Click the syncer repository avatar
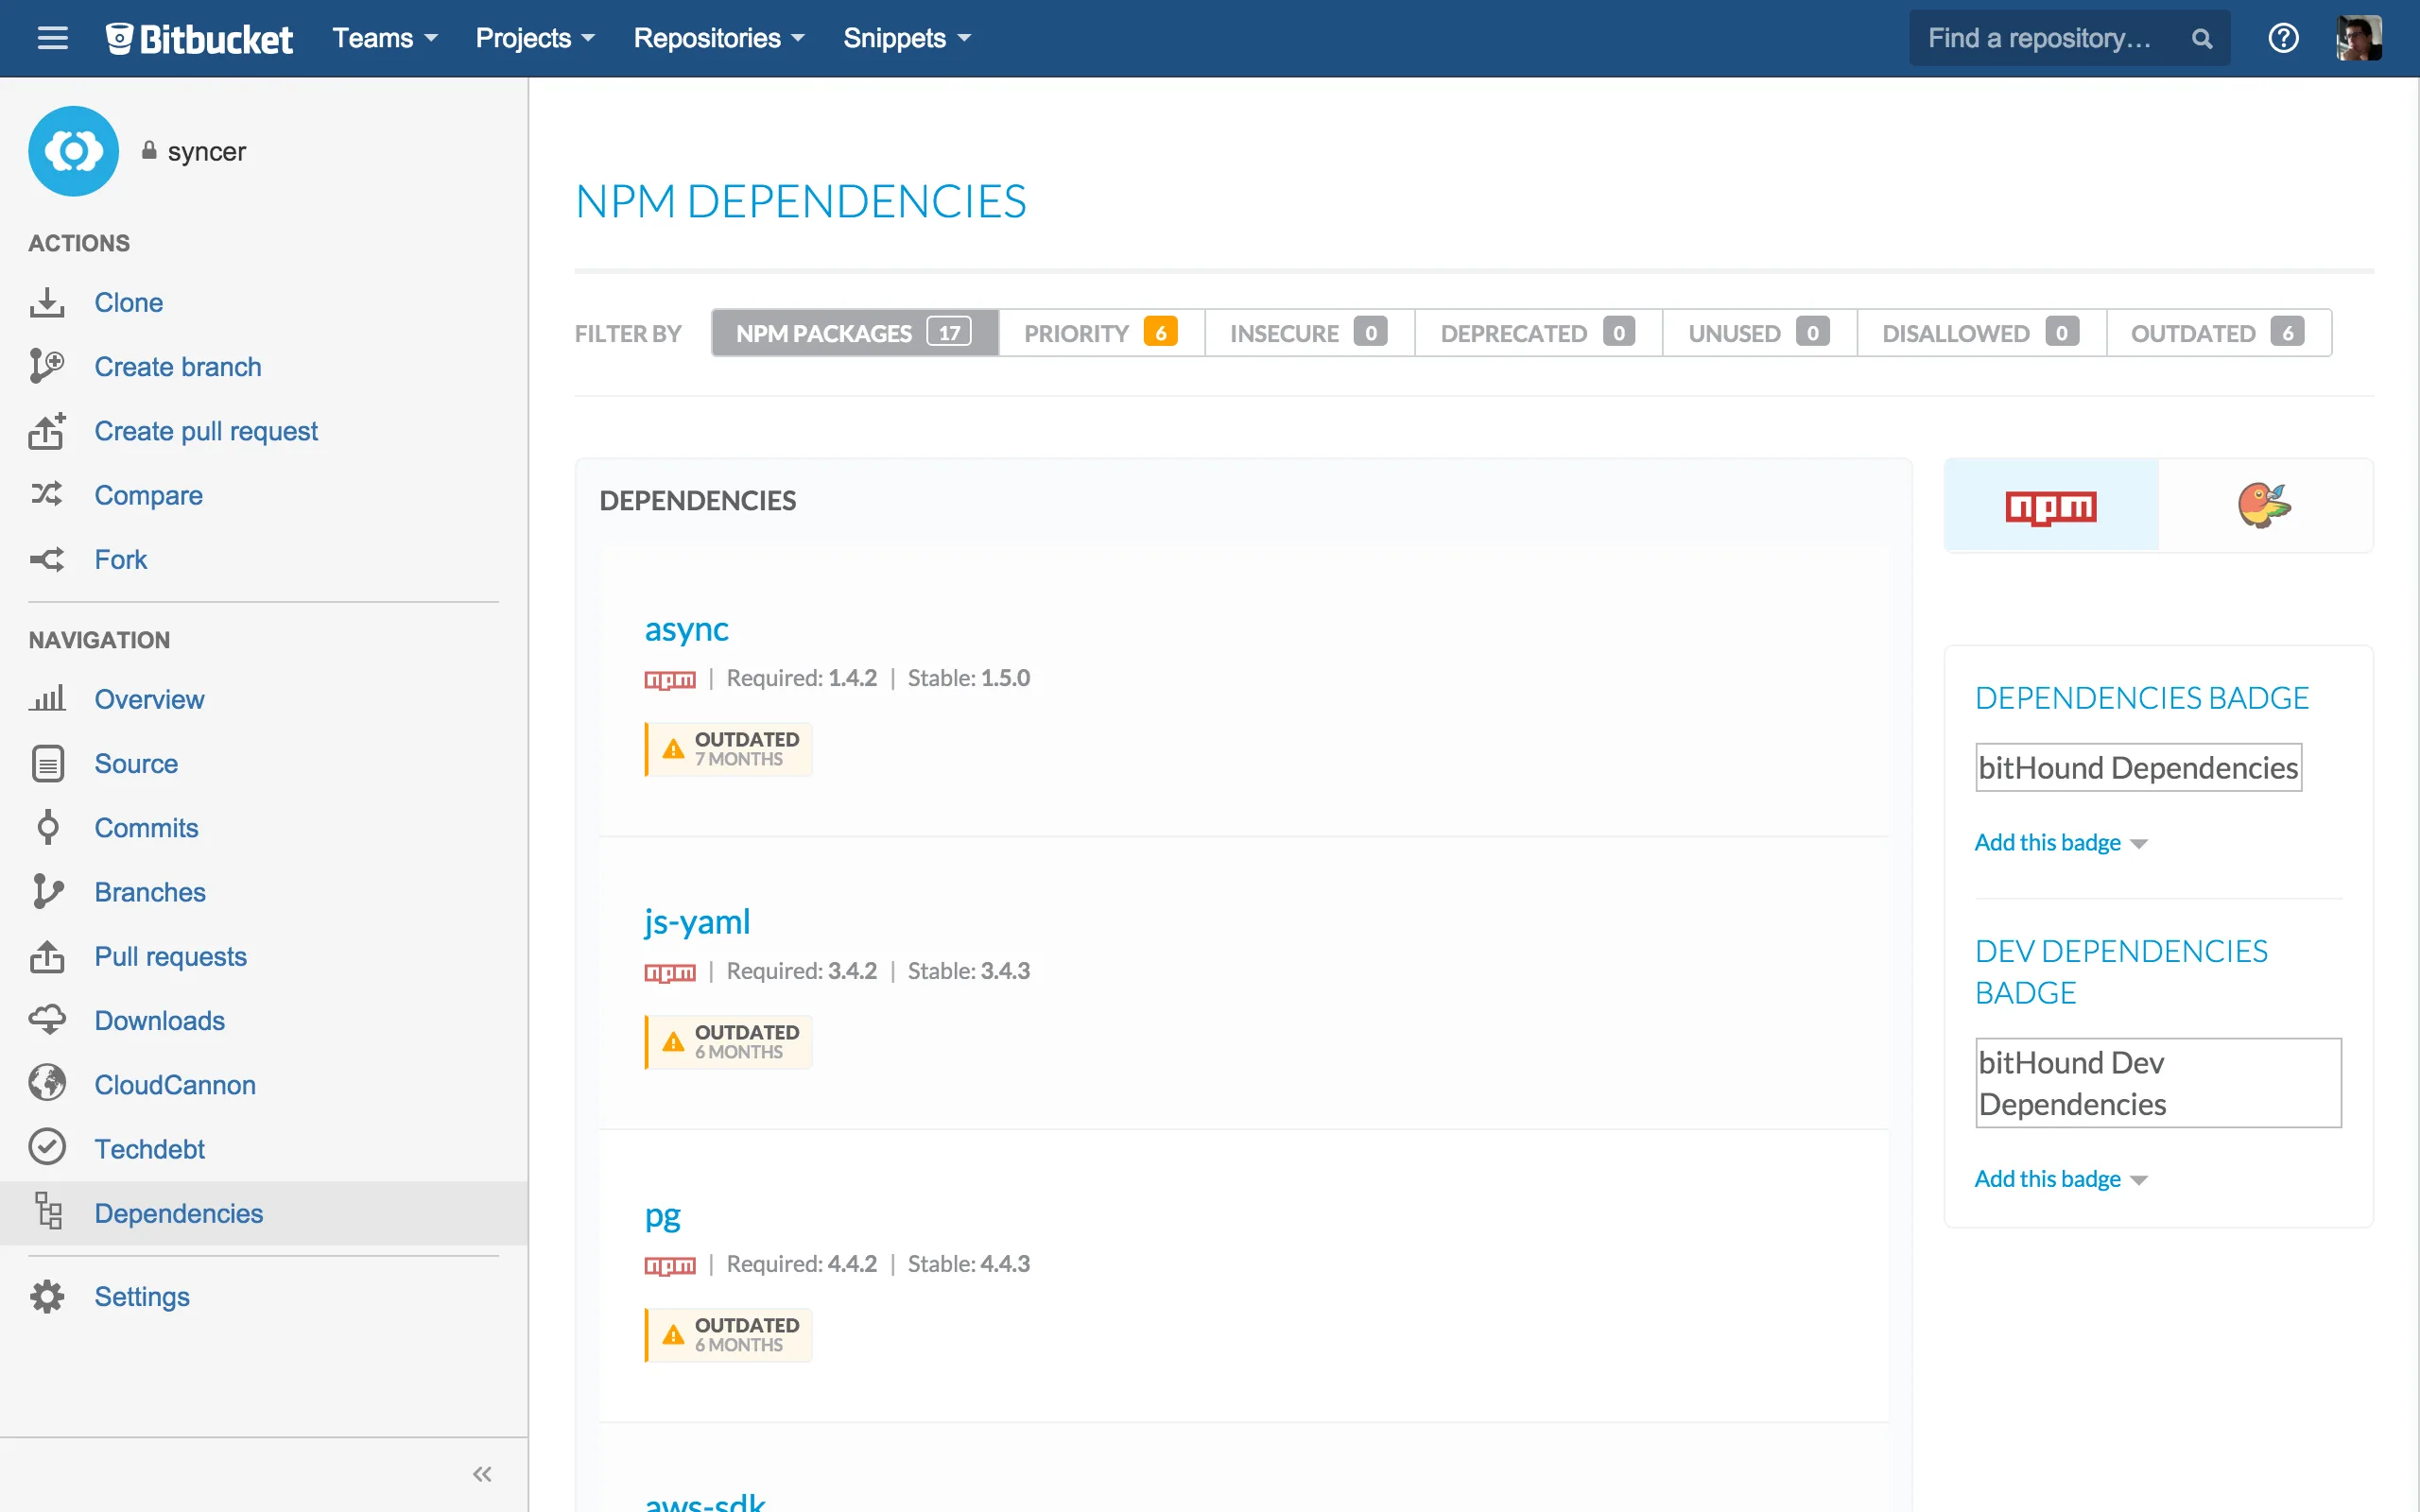 [x=73, y=151]
